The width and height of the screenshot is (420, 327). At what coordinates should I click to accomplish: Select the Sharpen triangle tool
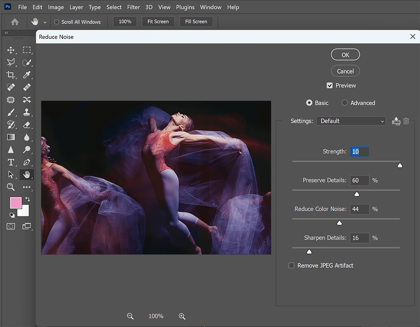point(10,150)
